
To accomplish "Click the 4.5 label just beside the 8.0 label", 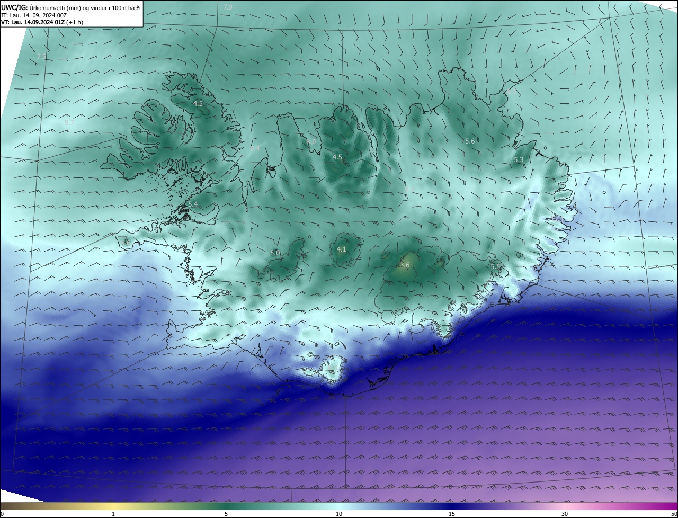I will [337, 157].
